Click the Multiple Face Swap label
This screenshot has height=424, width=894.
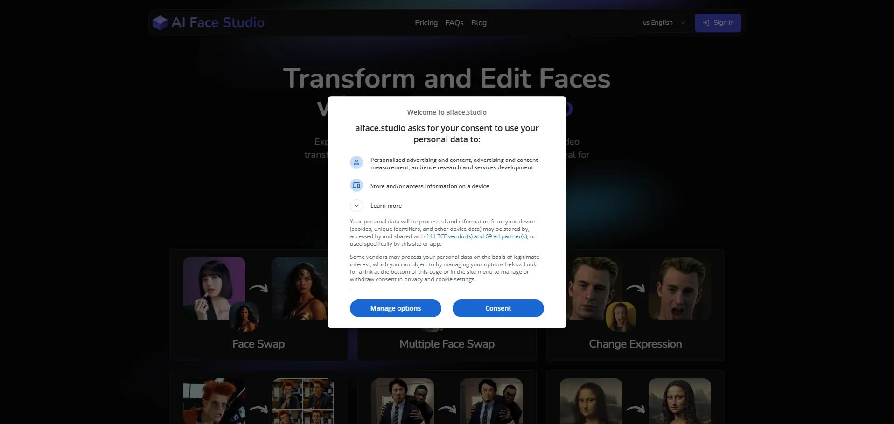tap(447, 344)
